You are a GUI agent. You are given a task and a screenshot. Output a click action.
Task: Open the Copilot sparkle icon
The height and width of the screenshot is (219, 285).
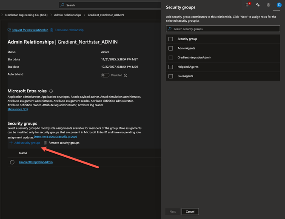point(258,5)
